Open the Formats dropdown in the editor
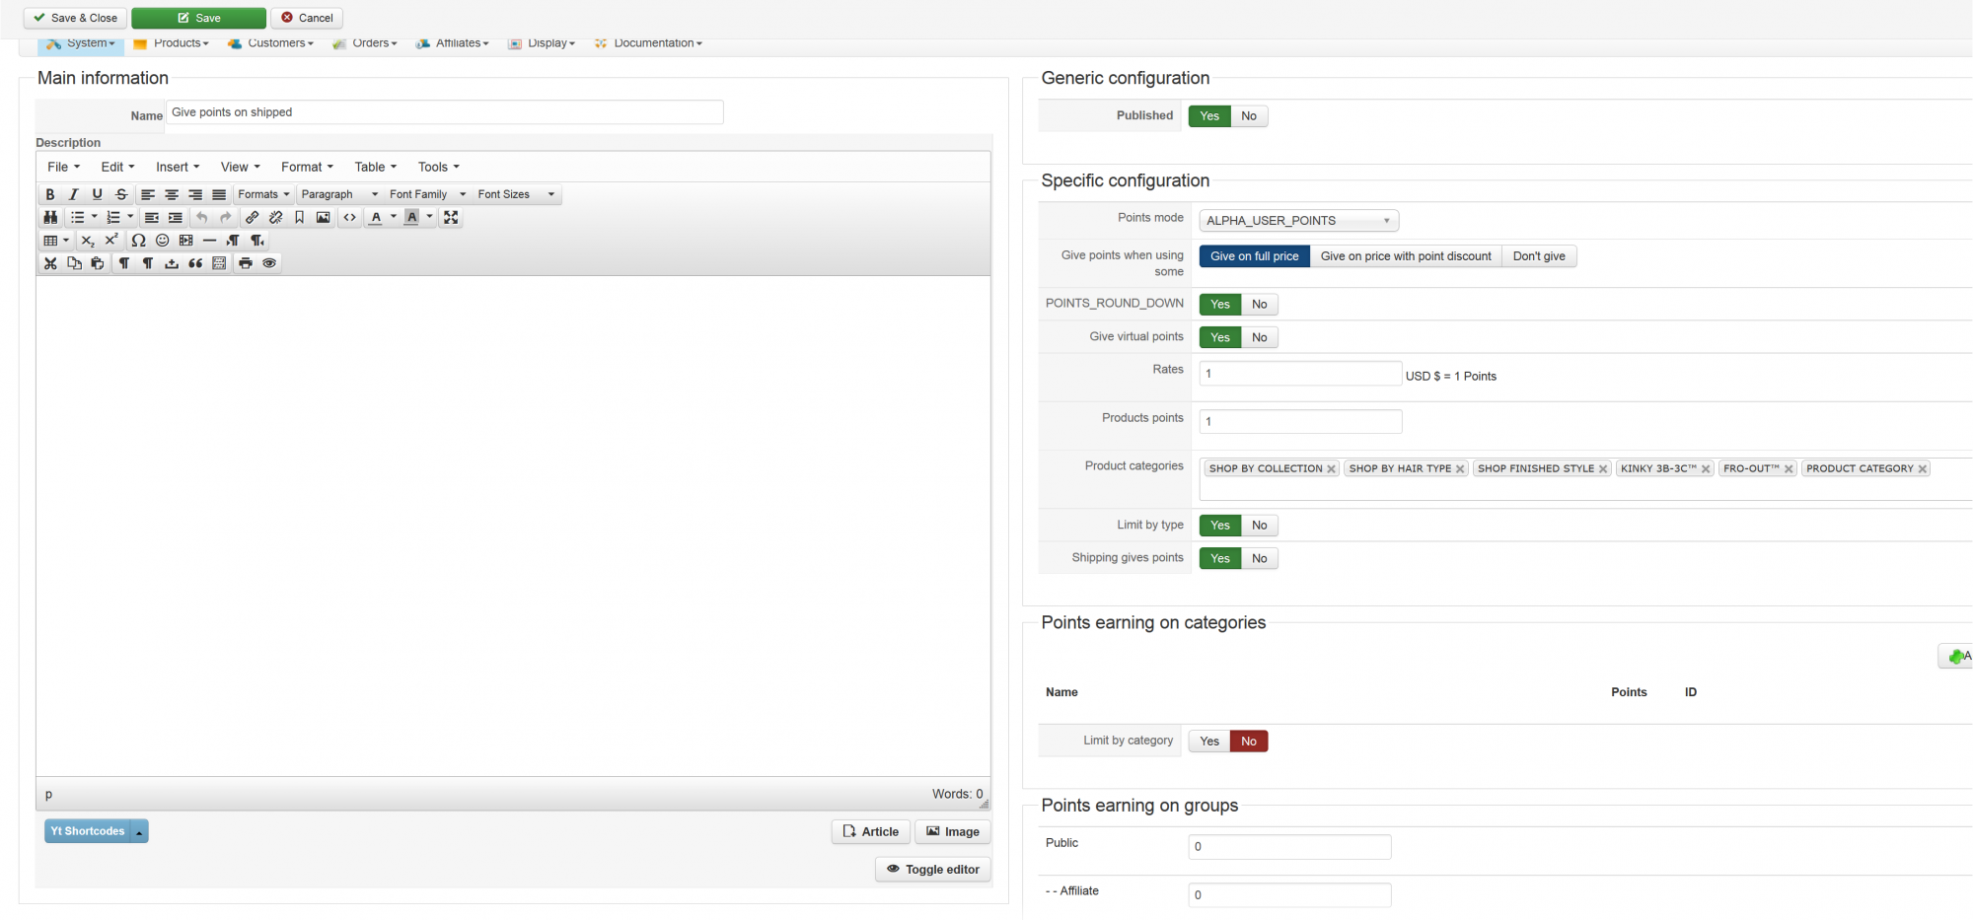This screenshot has height=920, width=1973. click(263, 194)
